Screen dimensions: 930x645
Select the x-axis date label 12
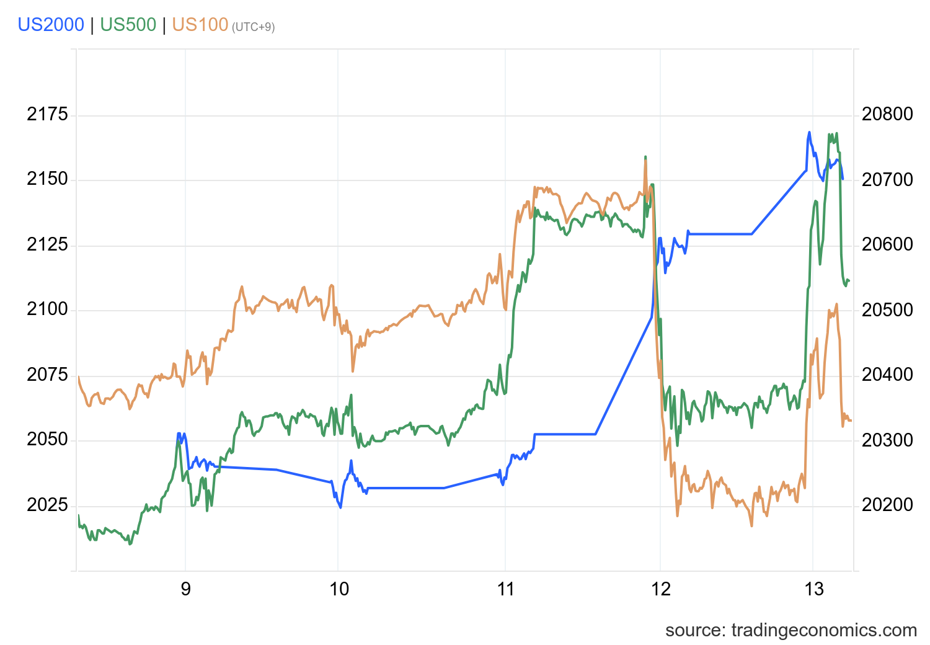(661, 589)
